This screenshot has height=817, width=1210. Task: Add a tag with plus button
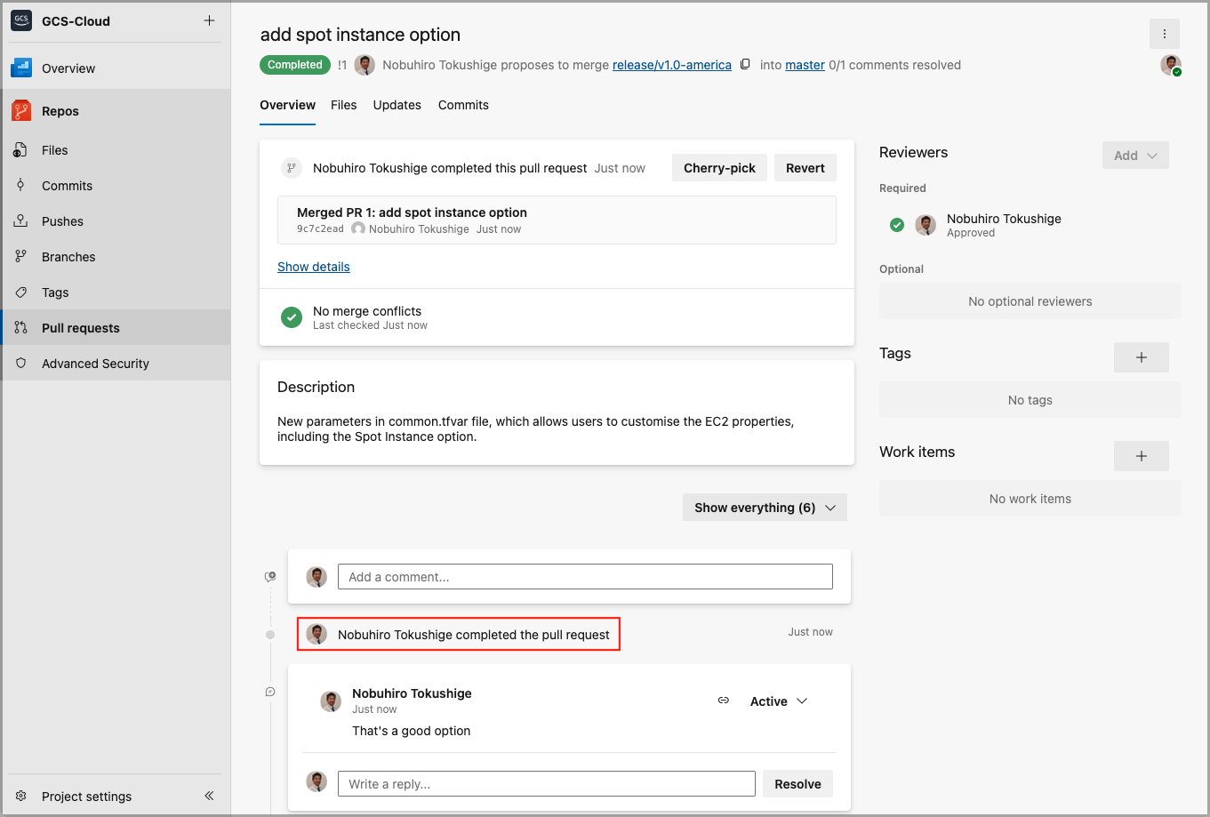pyautogui.click(x=1141, y=357)
